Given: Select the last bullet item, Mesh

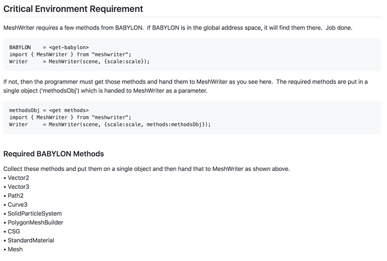Looking at the screenshot, I should pos(15,249).
